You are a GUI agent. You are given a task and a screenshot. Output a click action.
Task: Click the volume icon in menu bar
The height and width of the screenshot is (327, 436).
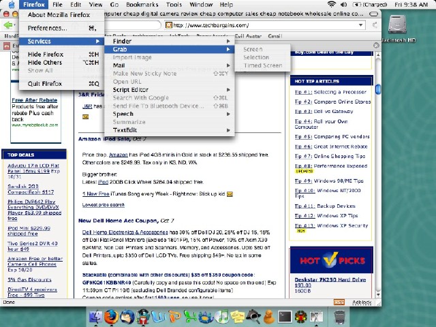tap(343, 5)
